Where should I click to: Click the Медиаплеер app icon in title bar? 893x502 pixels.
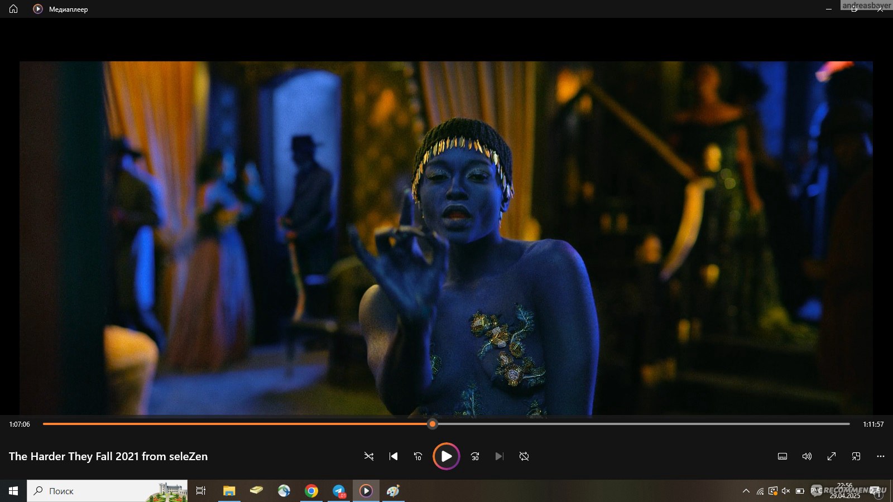[38, 9]
